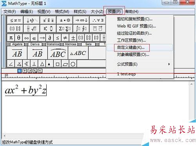Insert the filled triangle symbol

coord(49,64)
